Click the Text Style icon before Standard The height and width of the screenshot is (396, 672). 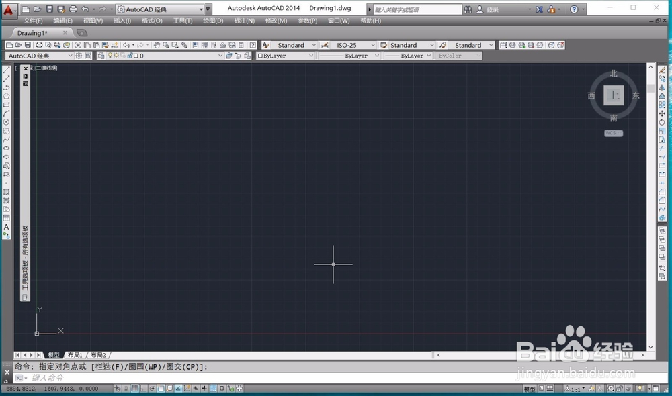pos(265,45)
